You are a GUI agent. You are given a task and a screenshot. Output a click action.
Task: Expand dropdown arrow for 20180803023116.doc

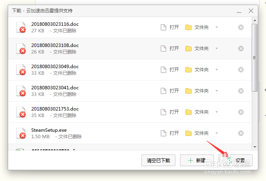click(x=217, y=27)
